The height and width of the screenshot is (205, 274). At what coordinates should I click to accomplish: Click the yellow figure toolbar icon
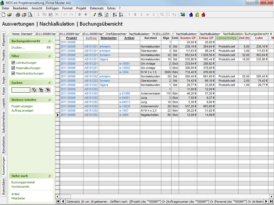coord(197,15)
